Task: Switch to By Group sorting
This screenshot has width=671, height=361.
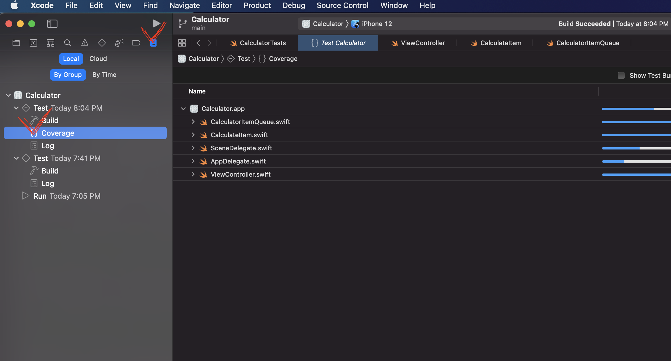Action: pos(68,75)
